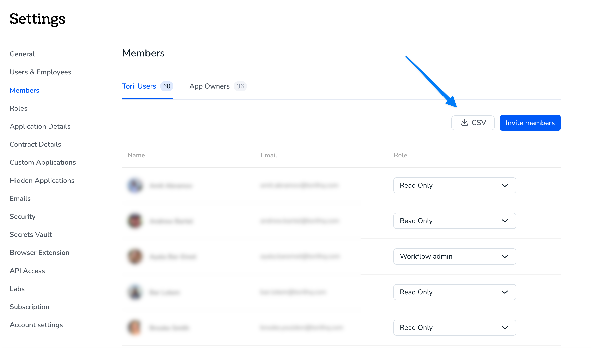Click the Invite members button
The height and width of the screenshot is (348, 591).
pos(530,123)
